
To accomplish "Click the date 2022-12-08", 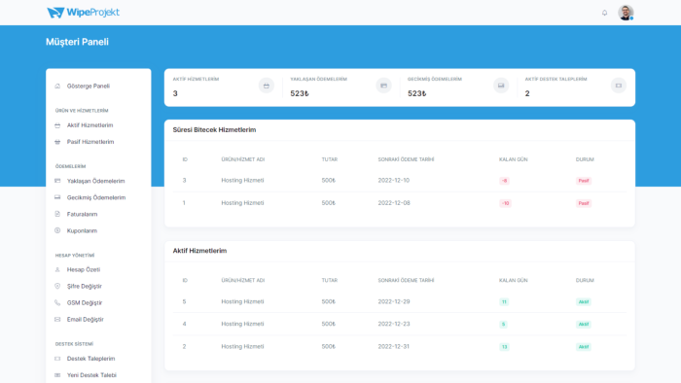I will click(394, 203).
